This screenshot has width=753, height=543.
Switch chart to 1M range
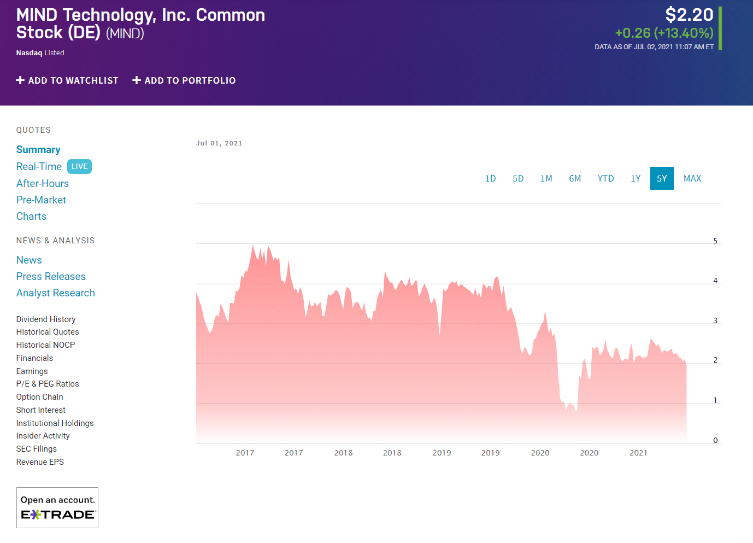[x=546, y=178]
